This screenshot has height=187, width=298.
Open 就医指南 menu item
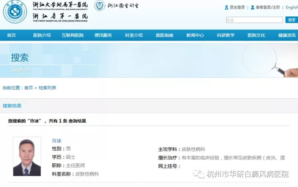coord(164,35)
